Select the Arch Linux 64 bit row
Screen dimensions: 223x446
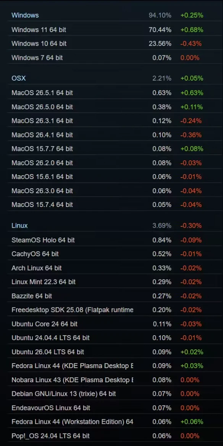coord(112,268)
